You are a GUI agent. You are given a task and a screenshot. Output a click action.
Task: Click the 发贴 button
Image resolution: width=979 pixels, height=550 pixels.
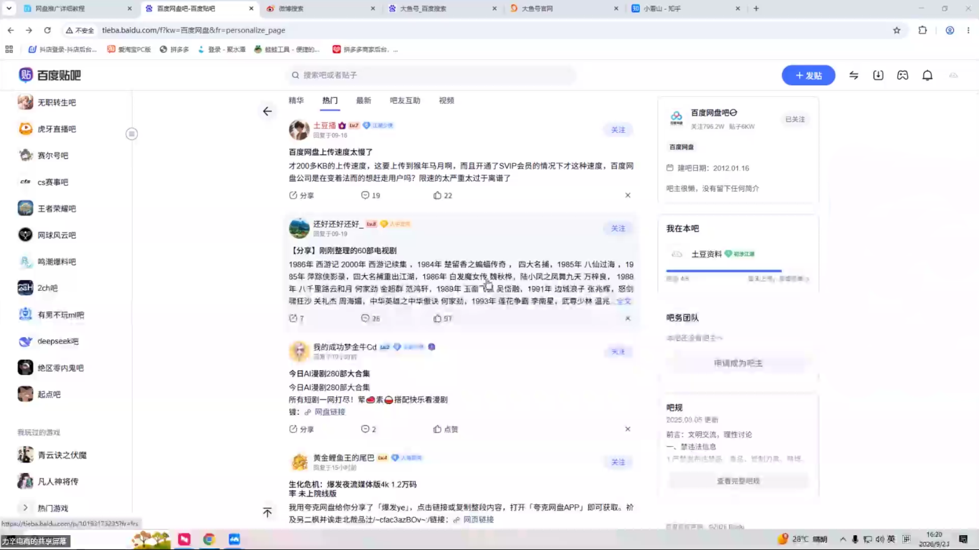pos(808,75)
